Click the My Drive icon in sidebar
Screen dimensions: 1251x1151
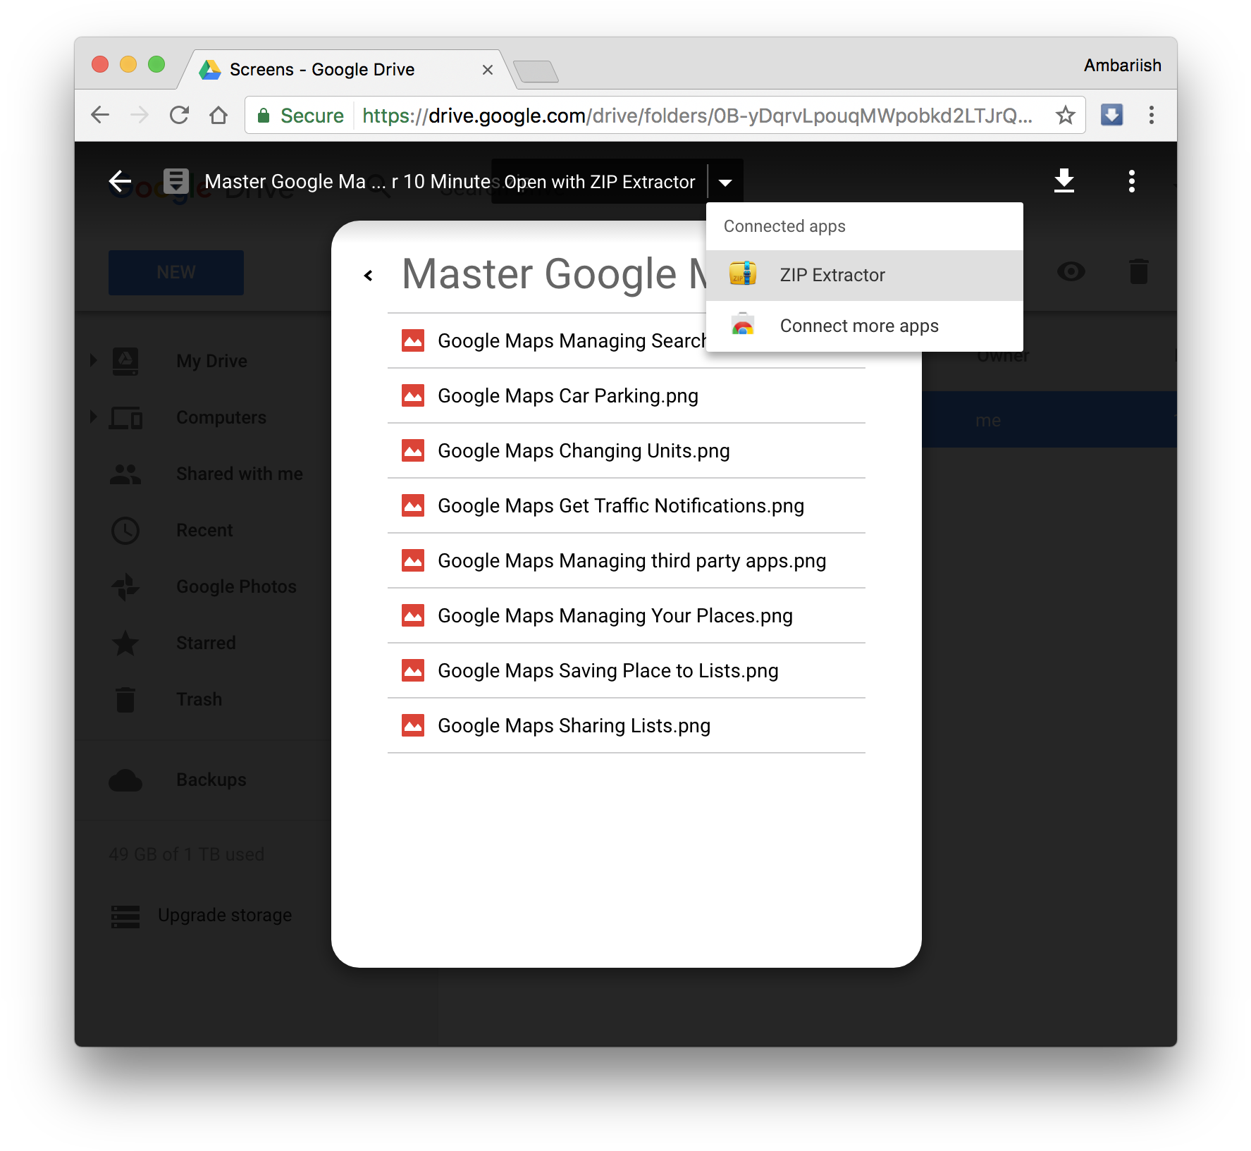point(125,361)
